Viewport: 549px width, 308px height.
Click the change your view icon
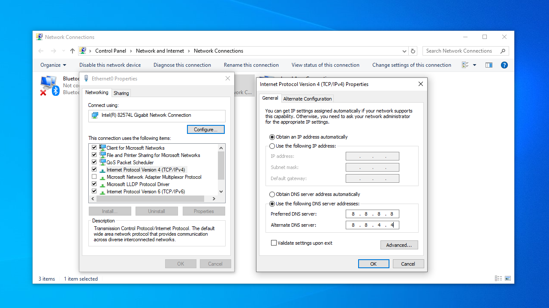[x=465, y=65]
